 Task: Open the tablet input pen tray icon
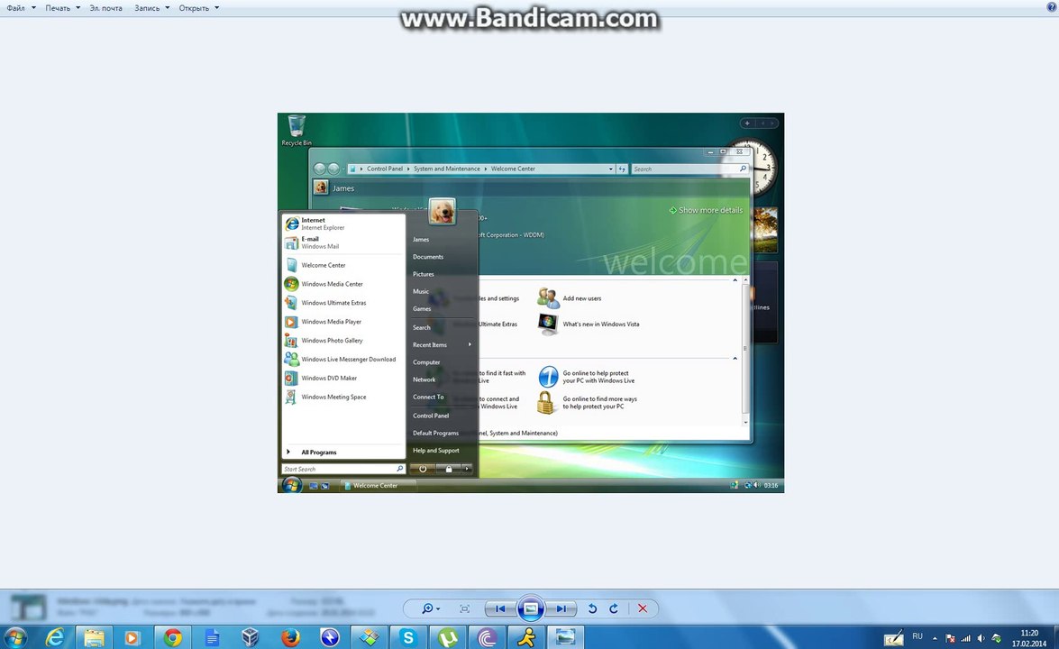point(893,637)
